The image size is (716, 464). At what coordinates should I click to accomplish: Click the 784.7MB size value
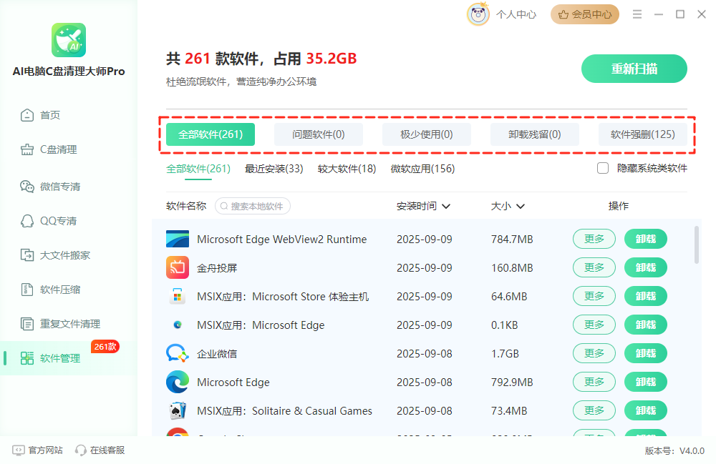(x=512, y=240)
